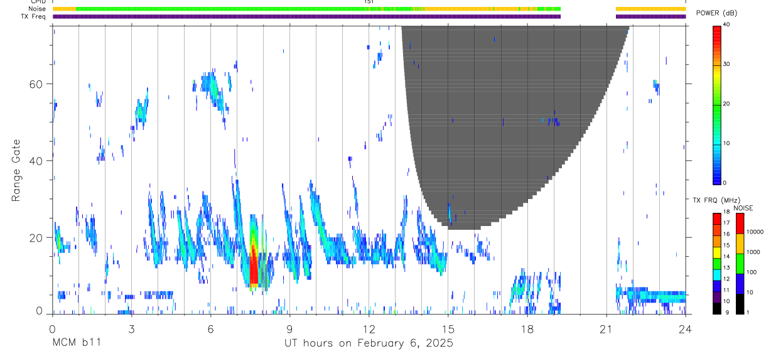Click the 151 CPID value above the plot

point(369,2)
